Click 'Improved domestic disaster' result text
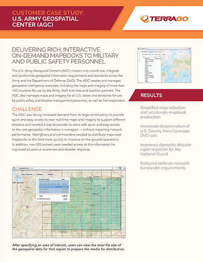Viewport: 203px width, 262px height. [166, 145]
